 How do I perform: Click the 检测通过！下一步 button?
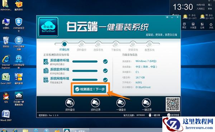90,89
